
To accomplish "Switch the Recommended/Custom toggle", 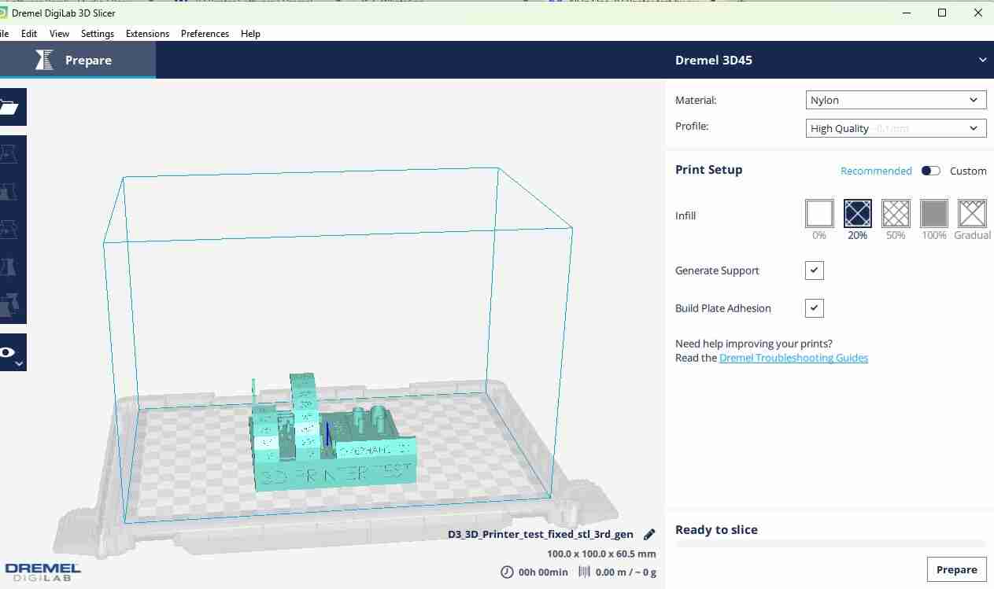I will click(x=931, y=171).
